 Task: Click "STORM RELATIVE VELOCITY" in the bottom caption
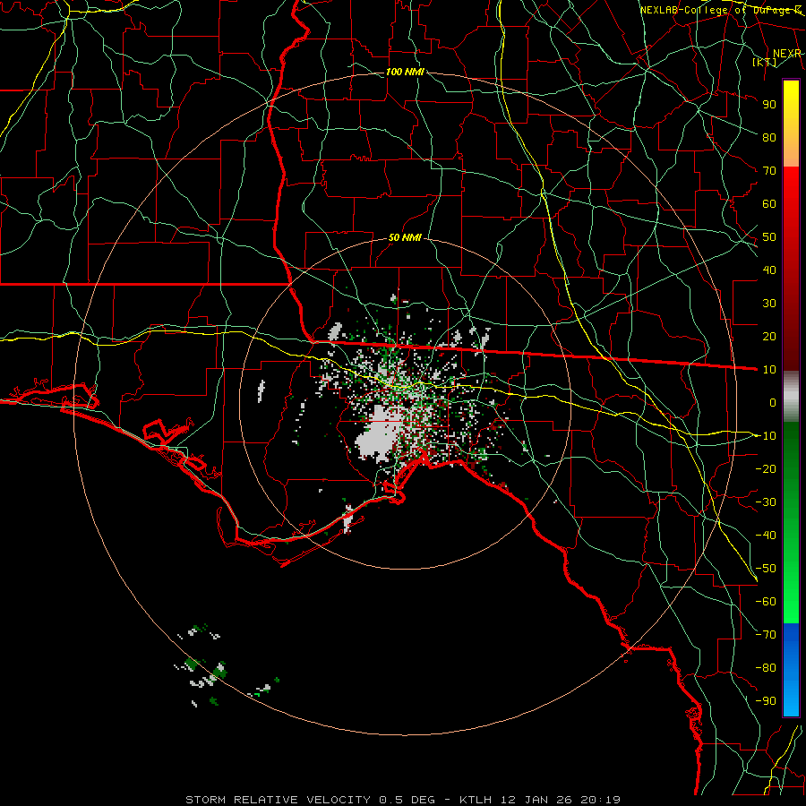(x=278, y=800)
